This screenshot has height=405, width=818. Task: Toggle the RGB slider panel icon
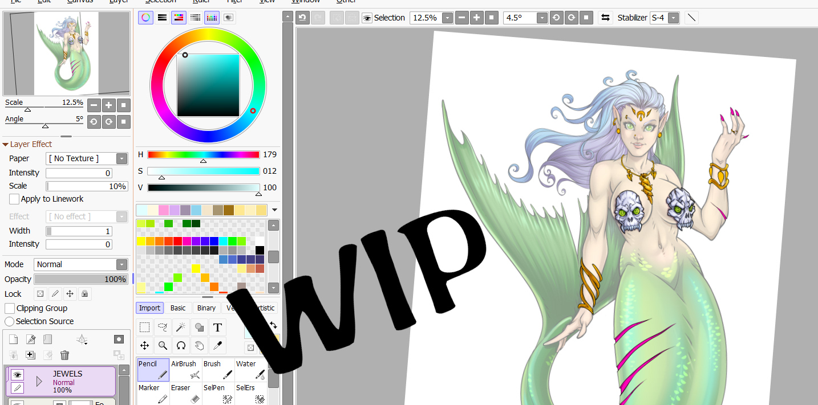tap(163, 18)
